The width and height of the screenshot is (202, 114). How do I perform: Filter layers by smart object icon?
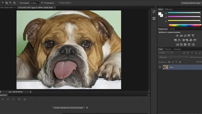[200, 53]
